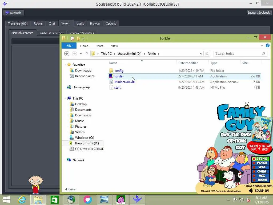
Task: Open Wish List Searches tab
Action: coord(51,33)
